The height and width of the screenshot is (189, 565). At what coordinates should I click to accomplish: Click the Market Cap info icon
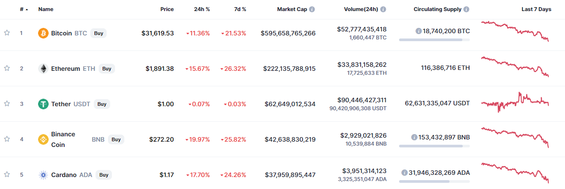[312, 9]
